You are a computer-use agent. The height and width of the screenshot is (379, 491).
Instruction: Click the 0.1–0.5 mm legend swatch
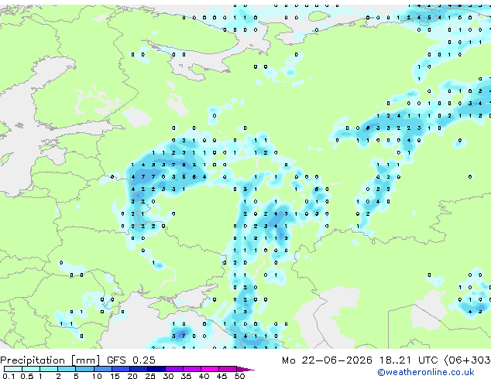point(13,369)
